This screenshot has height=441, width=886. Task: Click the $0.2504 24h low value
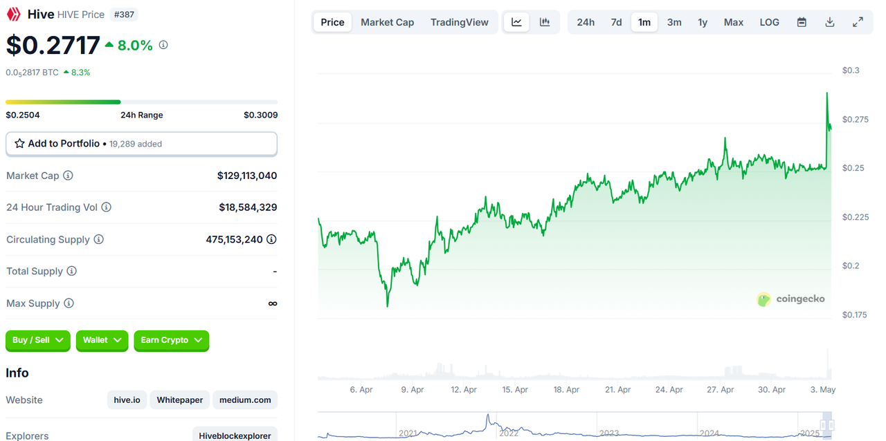pos(22,115)
